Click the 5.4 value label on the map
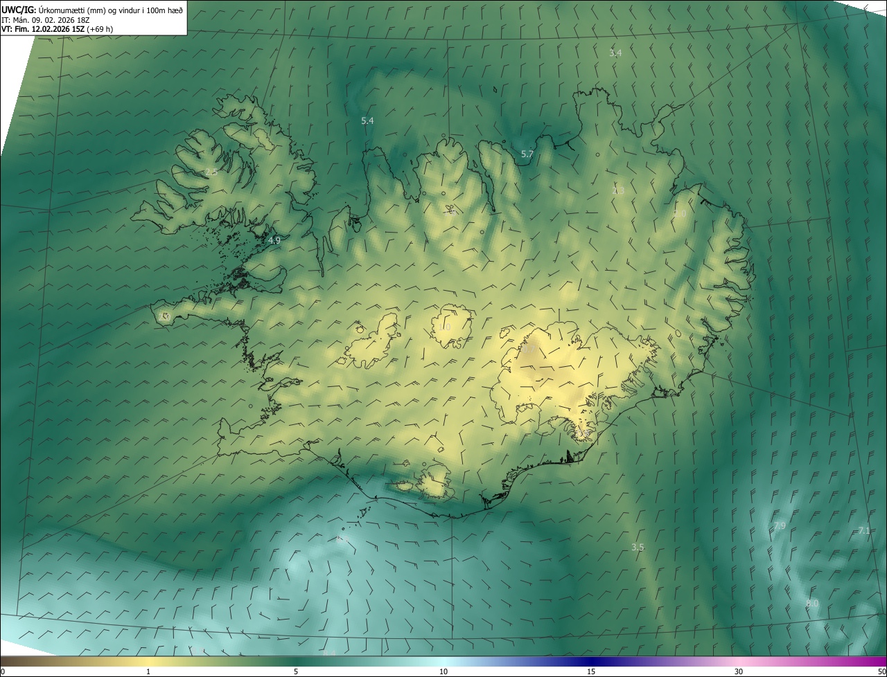The width and height of the screenshot is (887, 677). (x=367, y=121)
